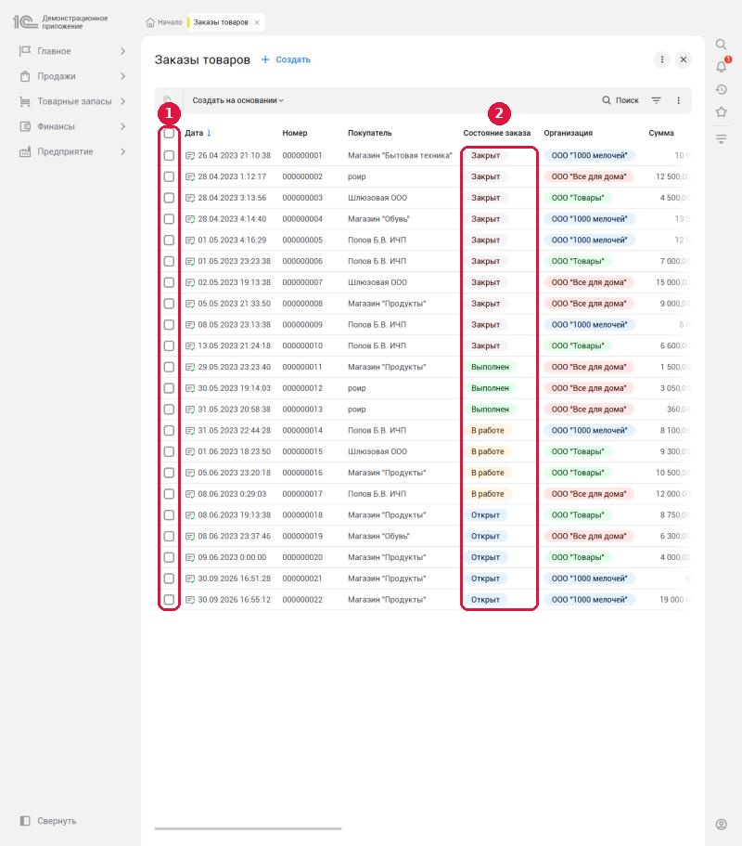
Task: Show history clock icon
Action: pos(721,89)
